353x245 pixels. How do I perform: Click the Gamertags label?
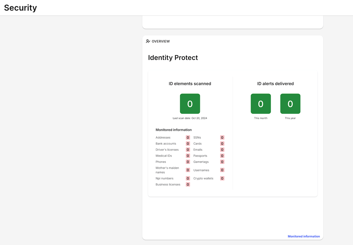(201, 162)
